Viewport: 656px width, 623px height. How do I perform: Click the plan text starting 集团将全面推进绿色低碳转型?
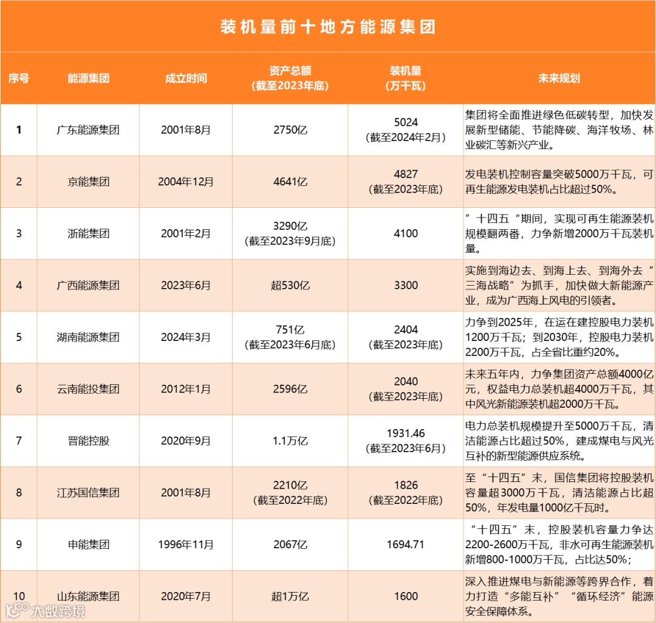tap(559, 130)
